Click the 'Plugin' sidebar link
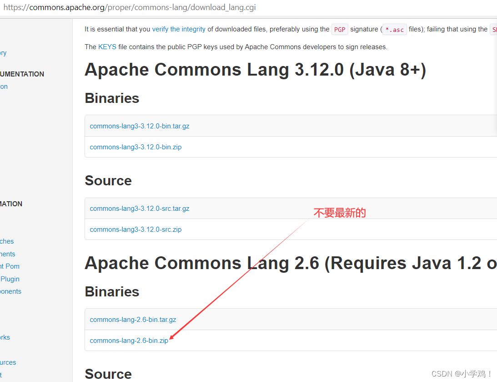The width and height of the screenshot is (497, 382). point(10,279)
